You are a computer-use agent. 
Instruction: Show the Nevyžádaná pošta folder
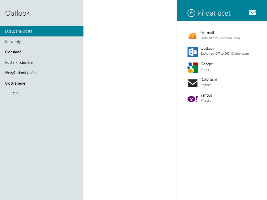tap(21, 73)
